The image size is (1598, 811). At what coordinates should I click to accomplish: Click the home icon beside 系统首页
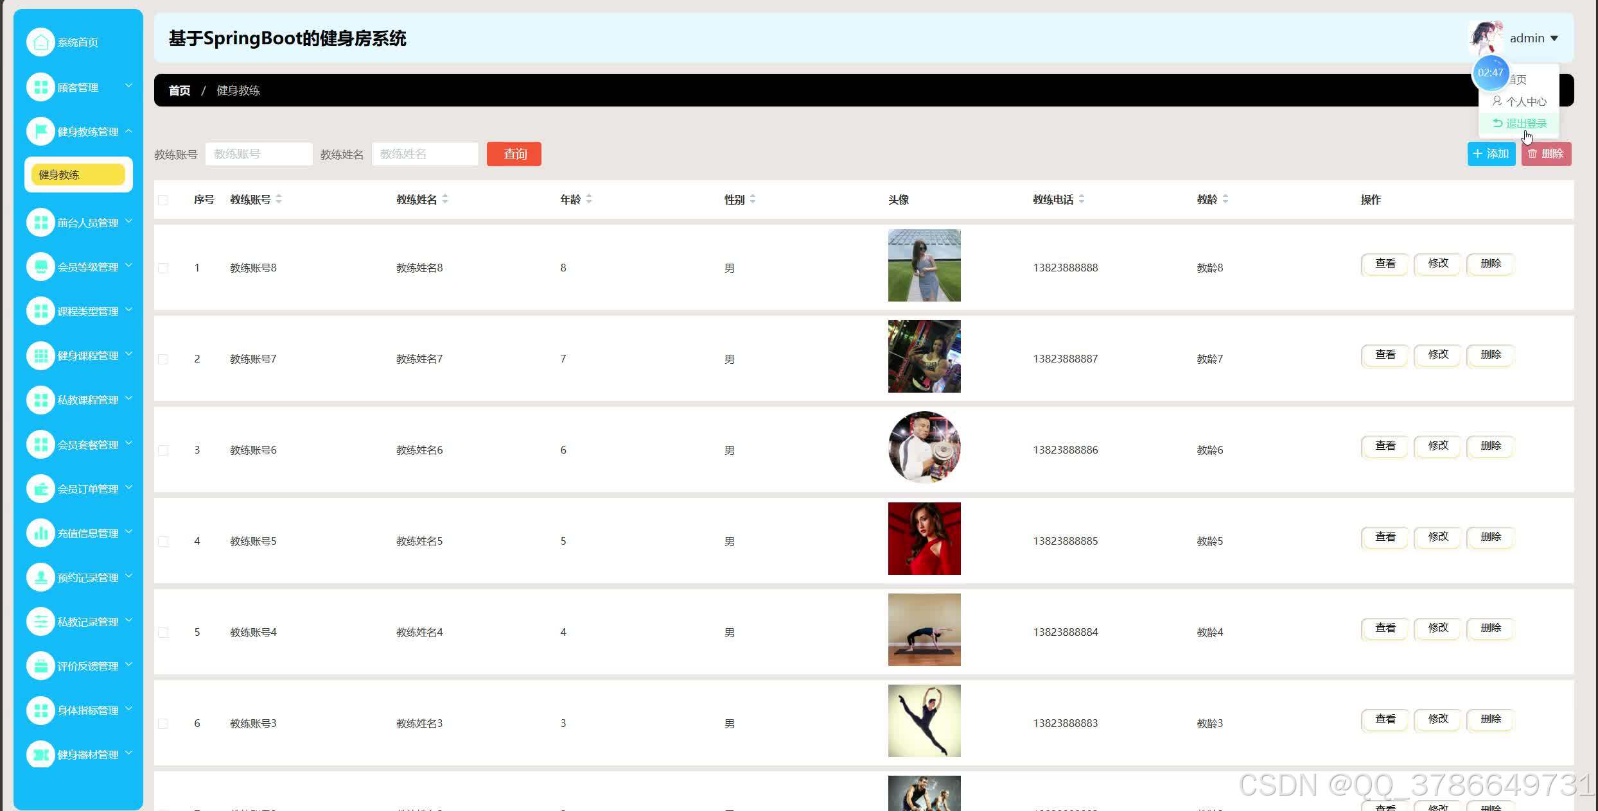coord(40,42)
